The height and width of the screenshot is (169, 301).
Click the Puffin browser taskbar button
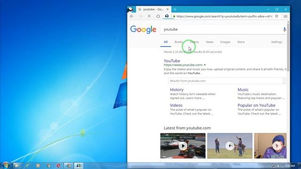[x=79, y=166]
